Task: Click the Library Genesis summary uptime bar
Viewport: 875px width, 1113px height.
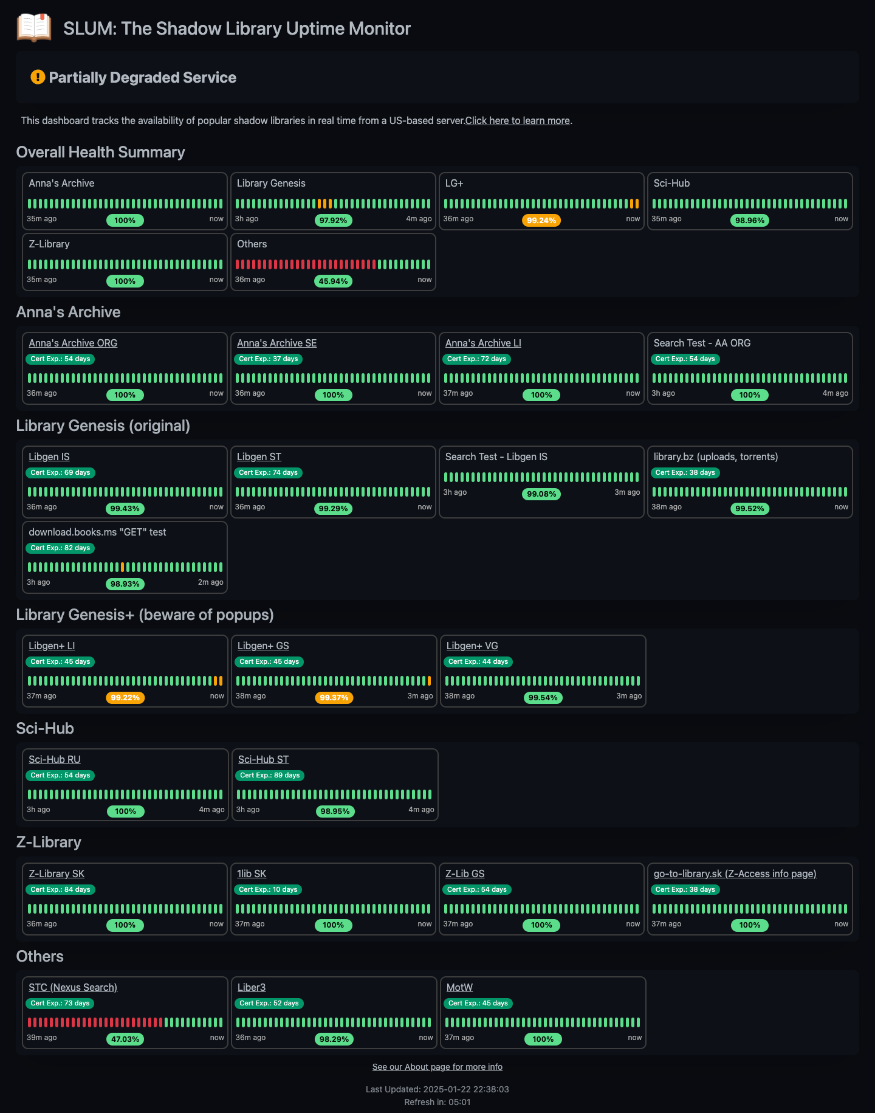Action: click(x=333, y=204)
